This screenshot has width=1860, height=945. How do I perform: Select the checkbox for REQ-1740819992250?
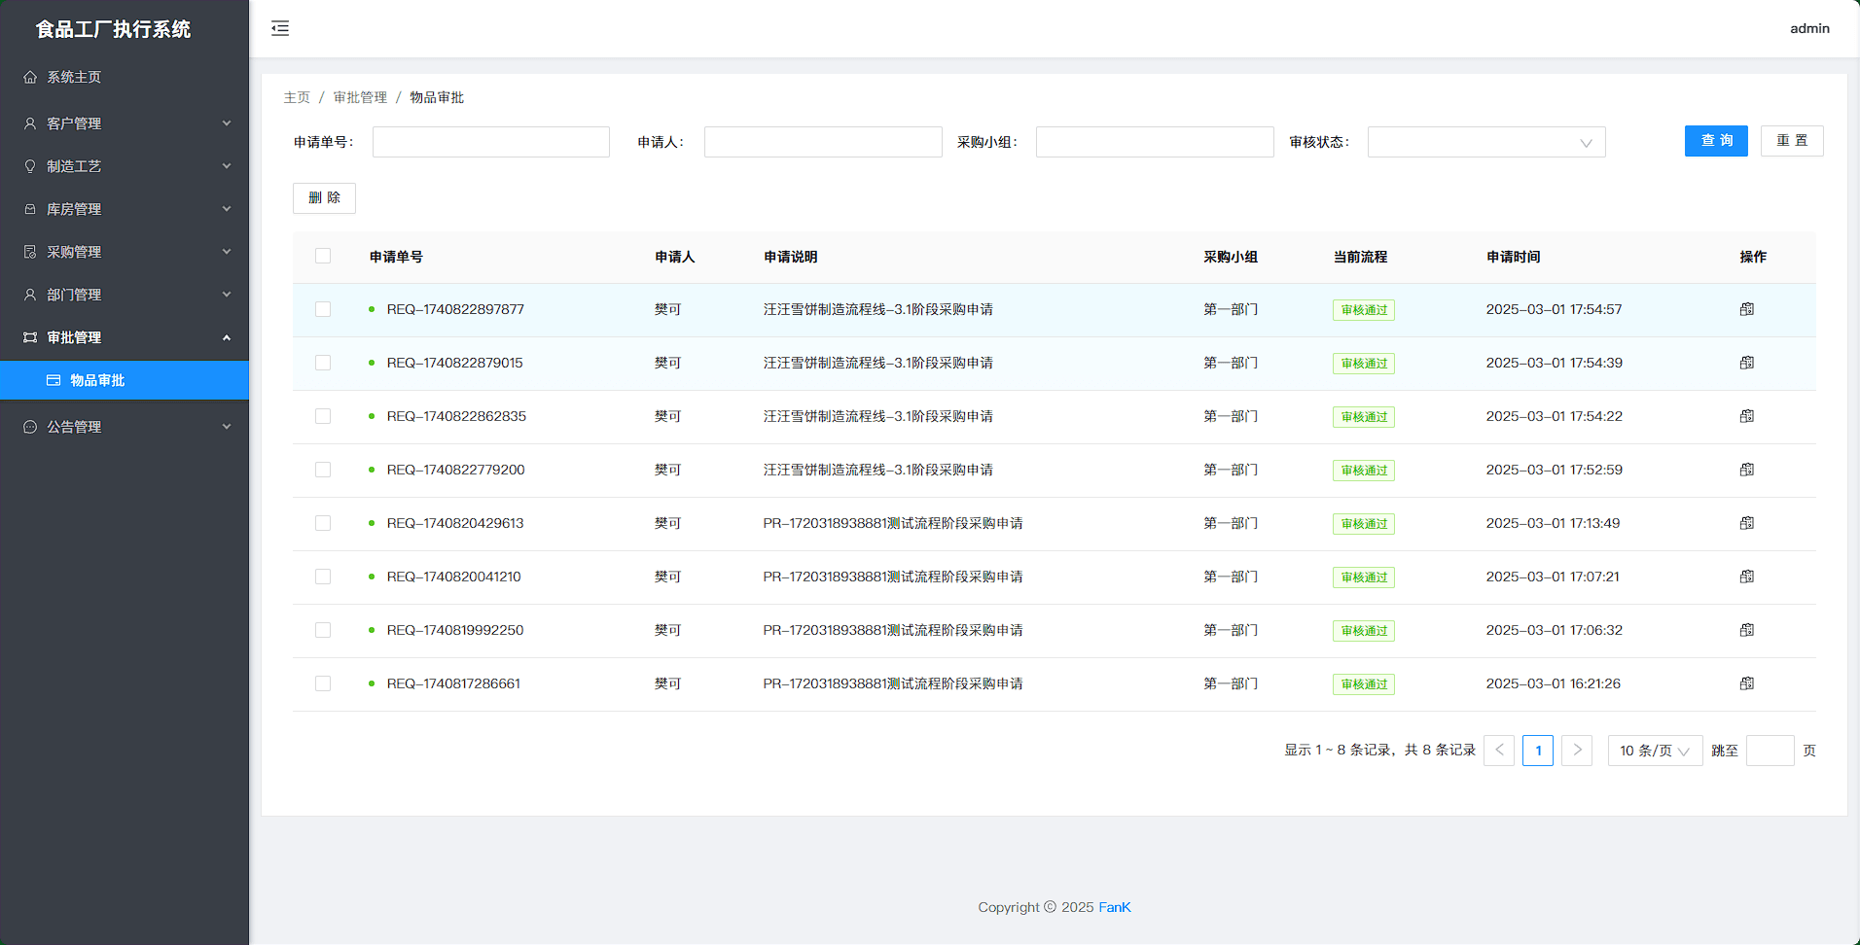pyautogui.click(x=323, y=630)
